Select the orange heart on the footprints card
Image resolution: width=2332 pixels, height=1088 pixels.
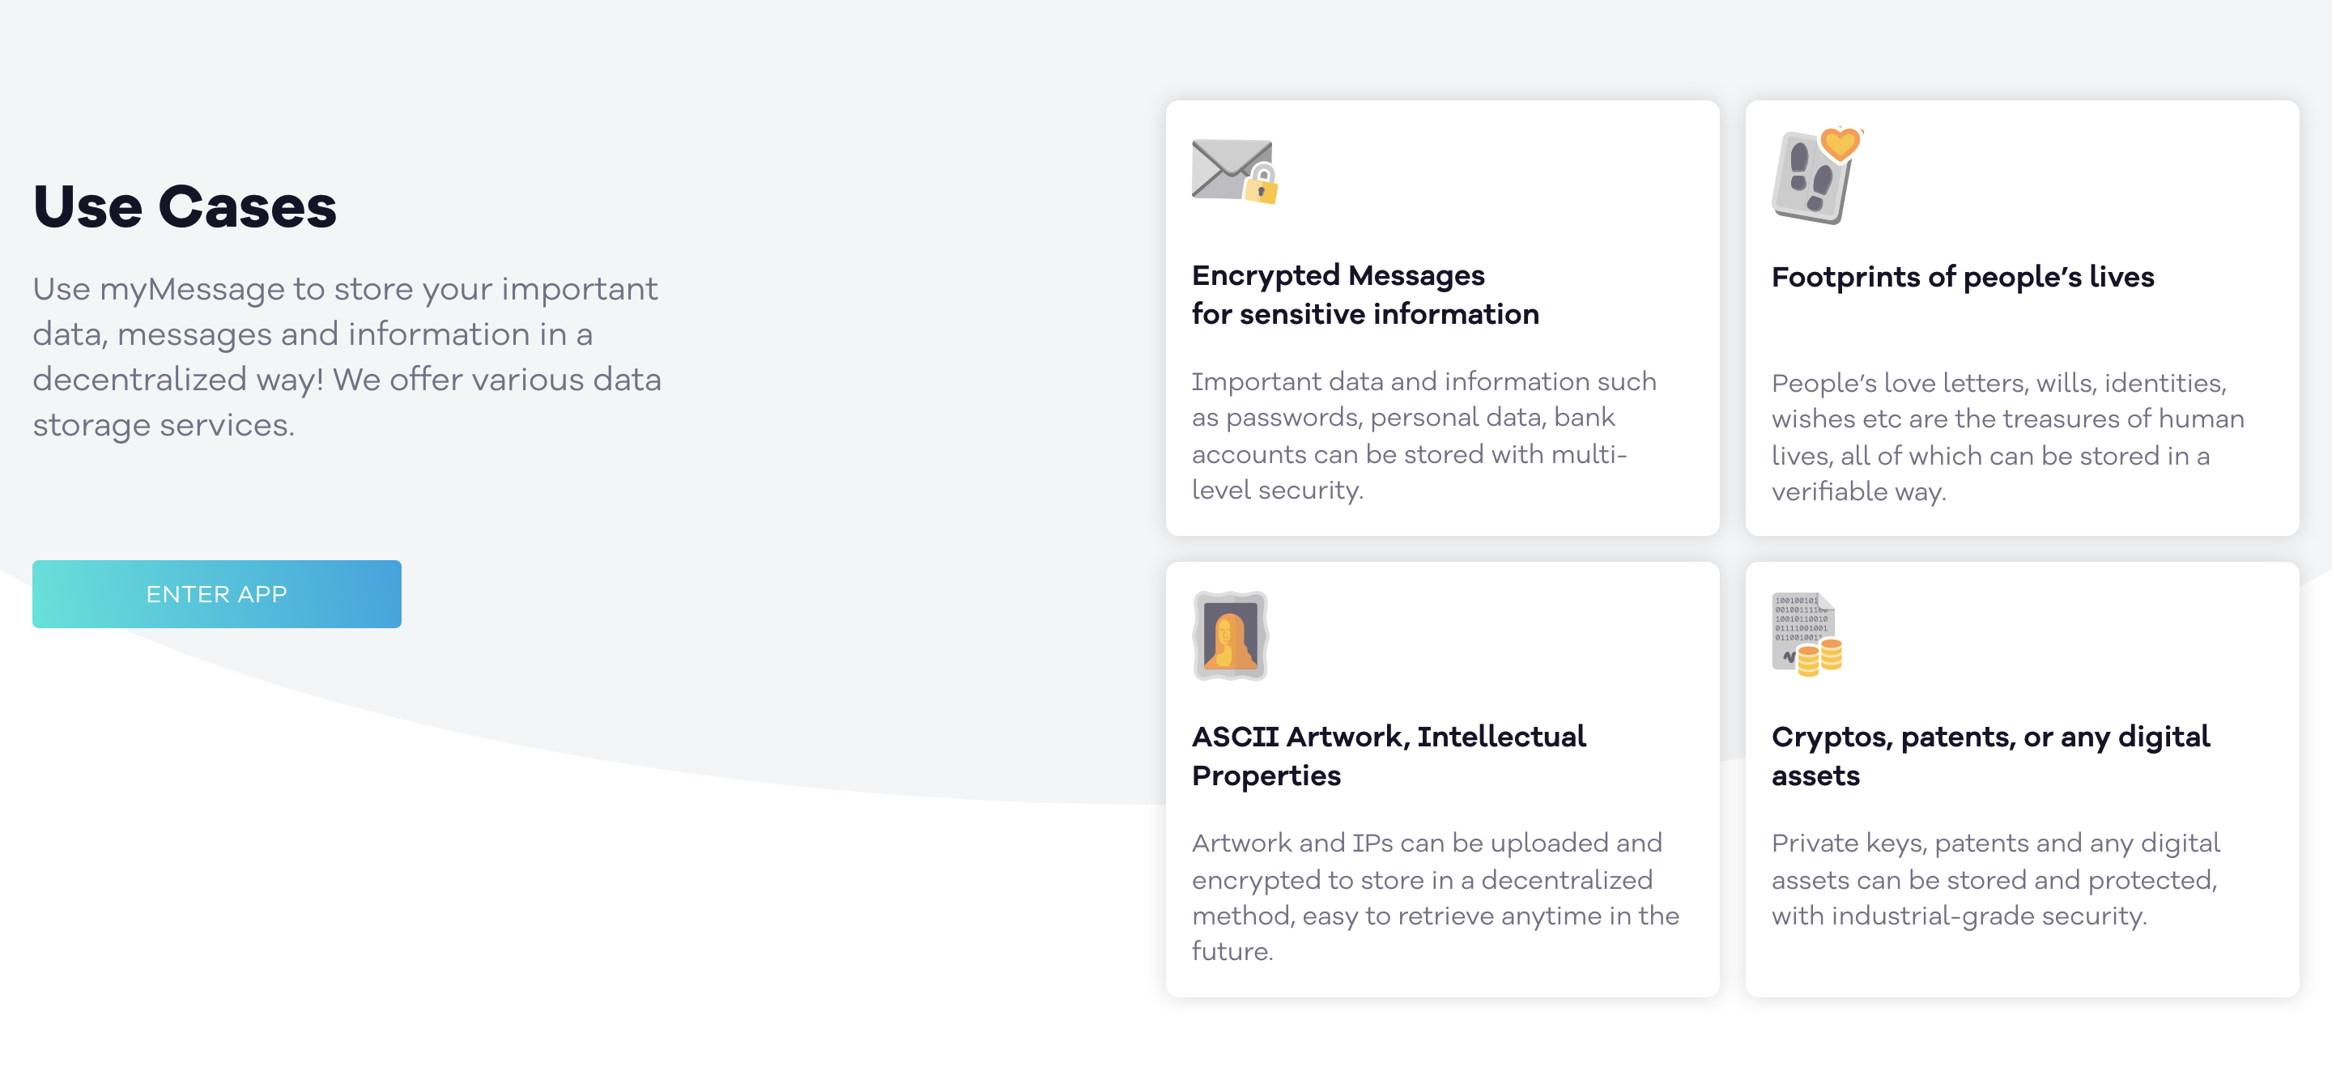click(x=1840, y=145)
